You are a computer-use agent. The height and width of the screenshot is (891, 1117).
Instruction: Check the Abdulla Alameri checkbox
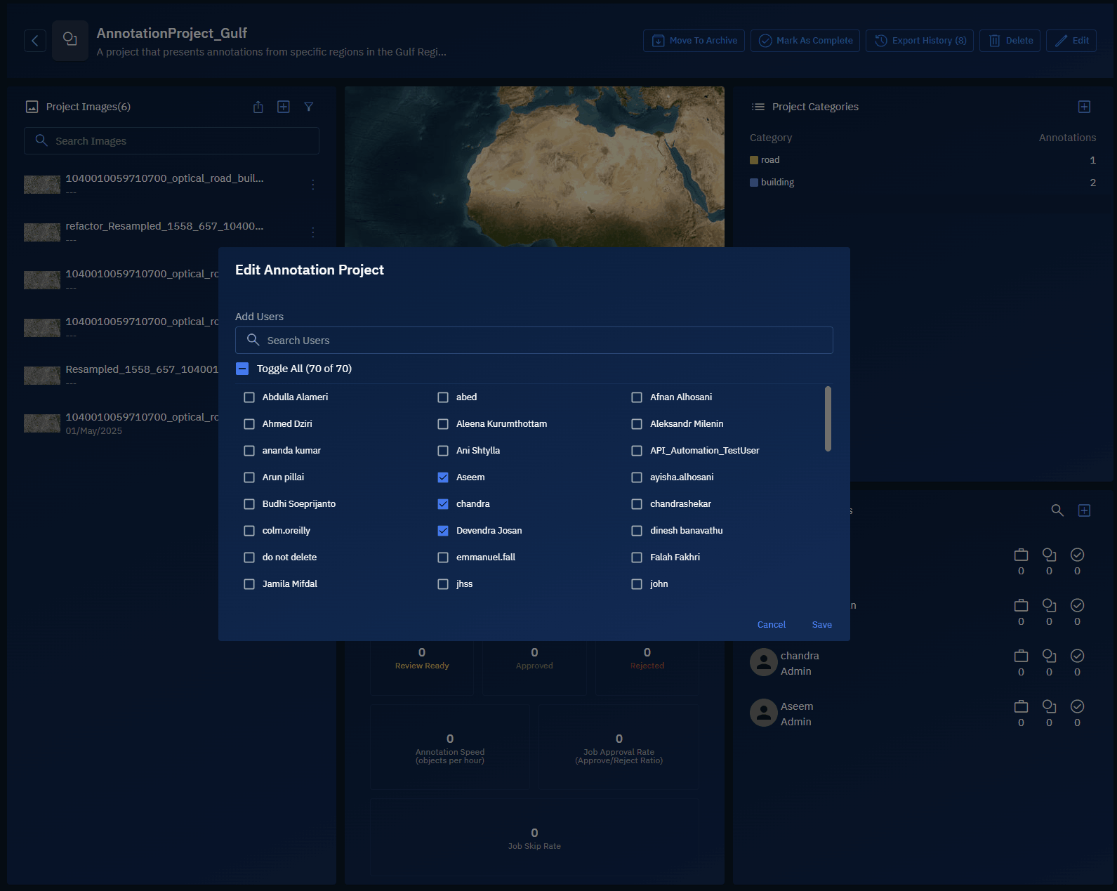pyautogui.click(x=249, y=397)
